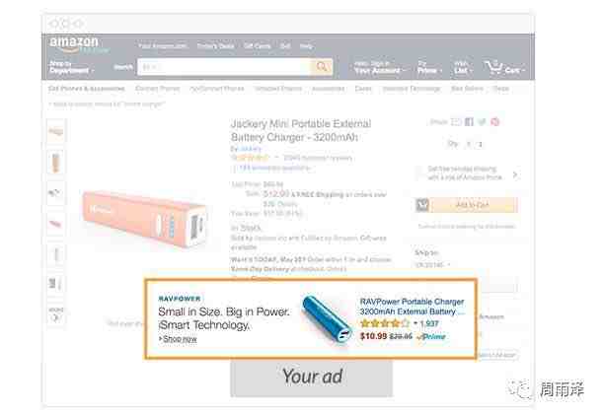Select Cell Phones & Accessories category tab

click(87, 89)
